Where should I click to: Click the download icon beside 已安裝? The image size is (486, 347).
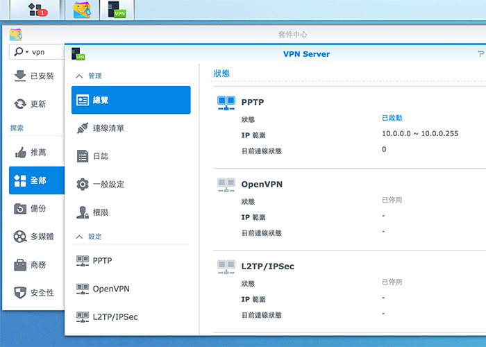(x=20, y=76)
